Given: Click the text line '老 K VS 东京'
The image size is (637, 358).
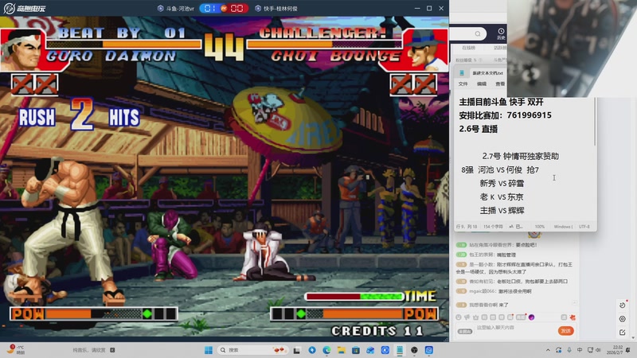Looking at the screenshot, I should coord(502,197).
